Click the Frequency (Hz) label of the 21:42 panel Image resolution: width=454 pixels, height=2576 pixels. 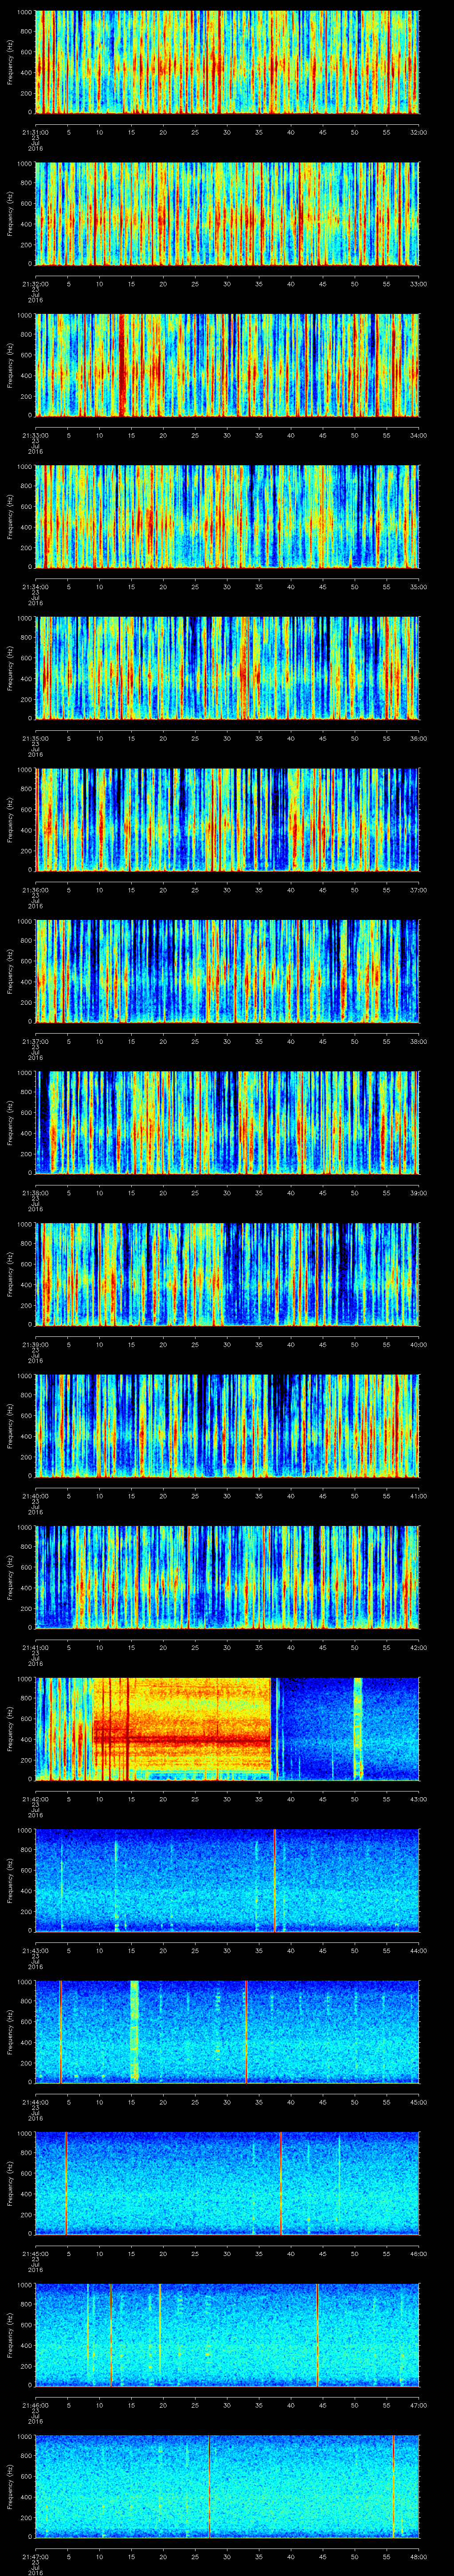[x=10, y=1729]
